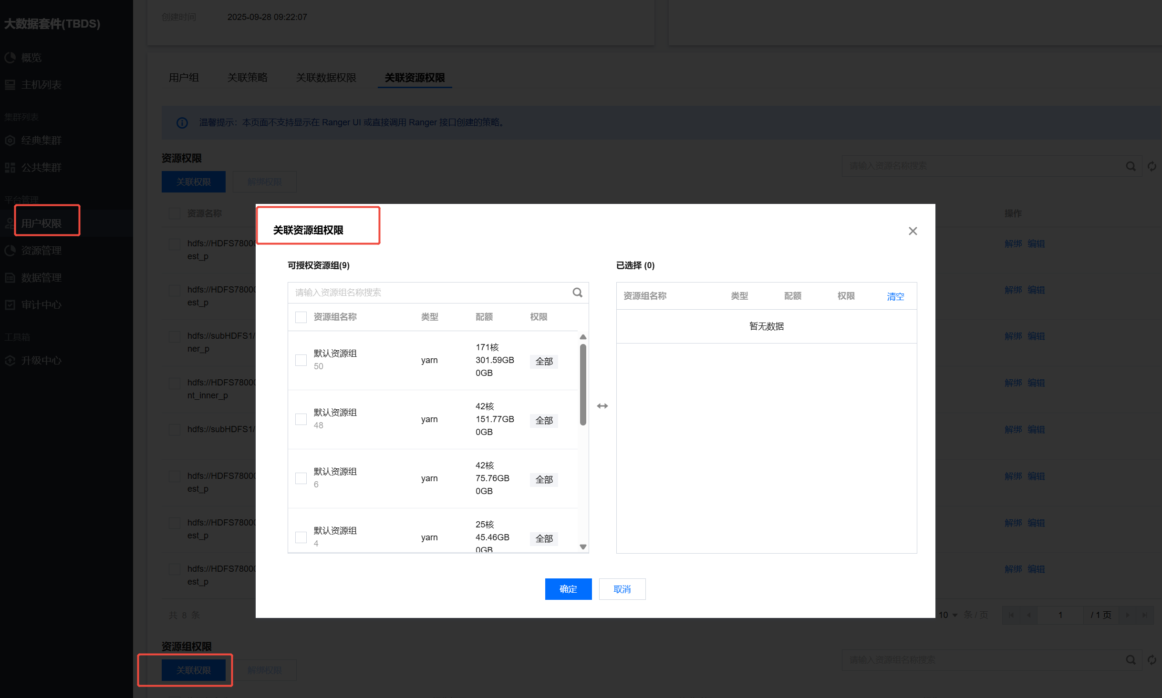Close the 关联资源组权限 dialog with X icon
The height and width of the screenshot is (698, 1162).
pos(913,231)
